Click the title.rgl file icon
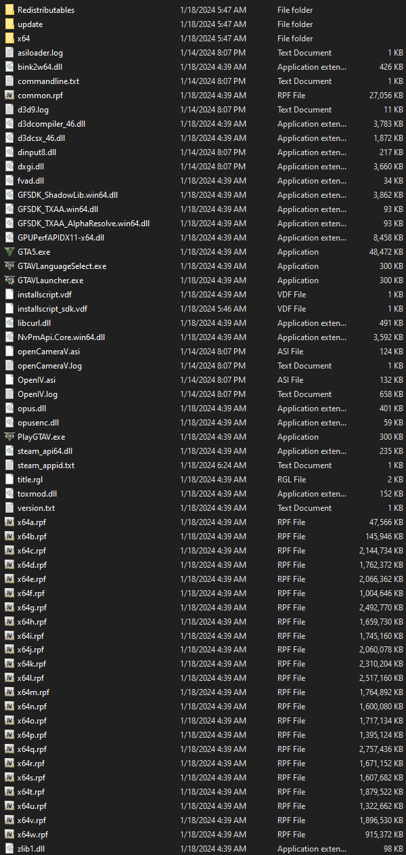The height and width of the screenshot is (855, 406). pyautogui.click(x=9, y=480)
